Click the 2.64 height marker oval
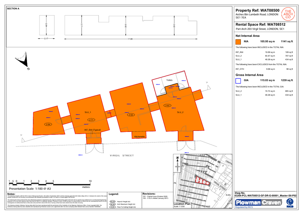The width and height of the screenshot is (304, 213). [x=48, y=124]
